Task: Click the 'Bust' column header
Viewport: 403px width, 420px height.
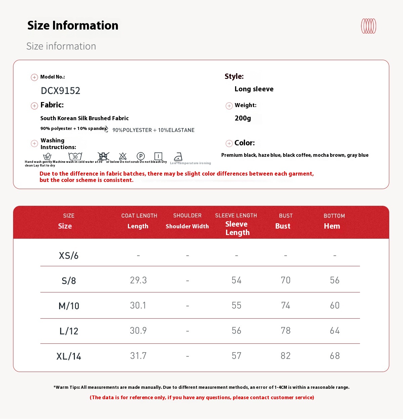Action: [x=283, y=226]
